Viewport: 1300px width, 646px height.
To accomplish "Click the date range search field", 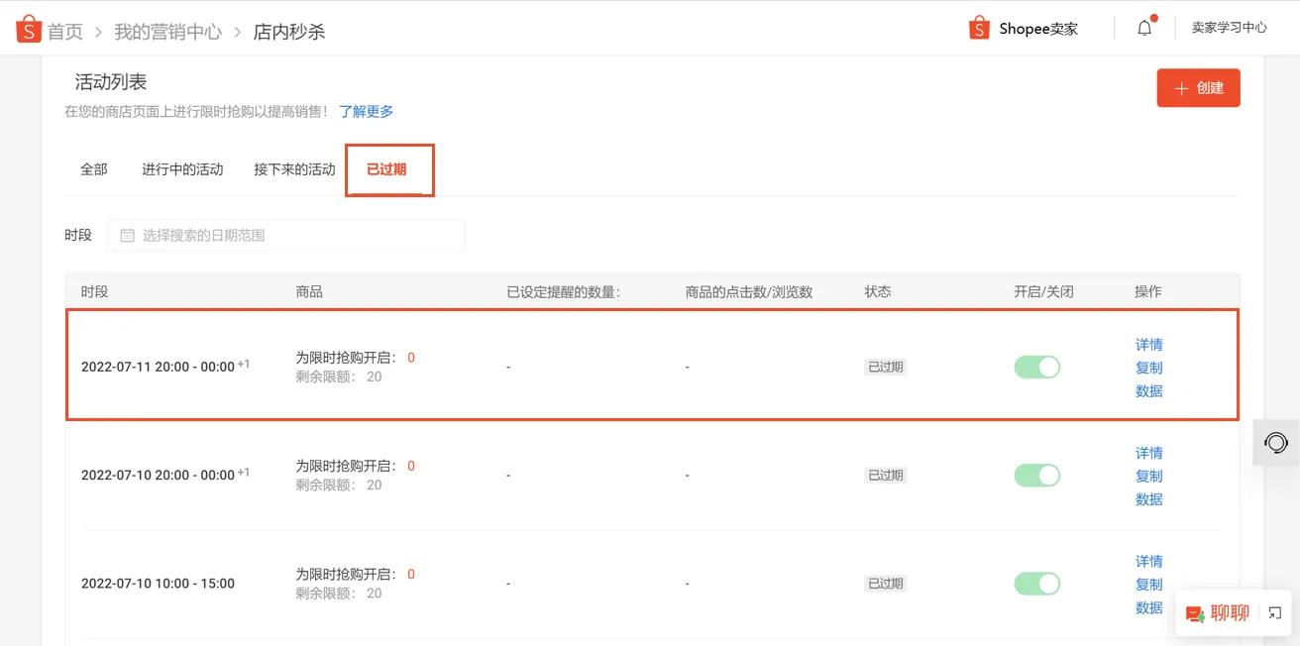I will pyautogui.click(x=287, y=234).
